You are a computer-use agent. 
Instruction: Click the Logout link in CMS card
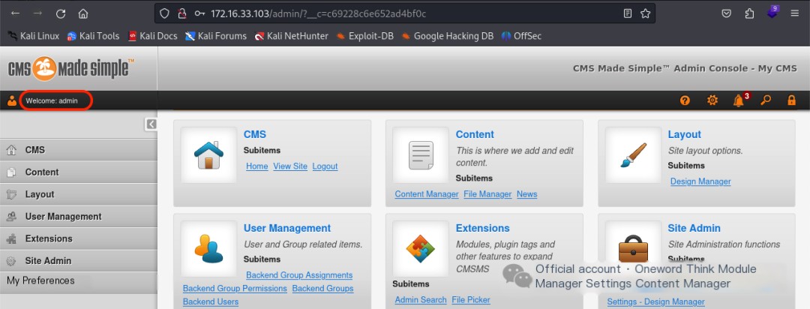pos(325,166)
